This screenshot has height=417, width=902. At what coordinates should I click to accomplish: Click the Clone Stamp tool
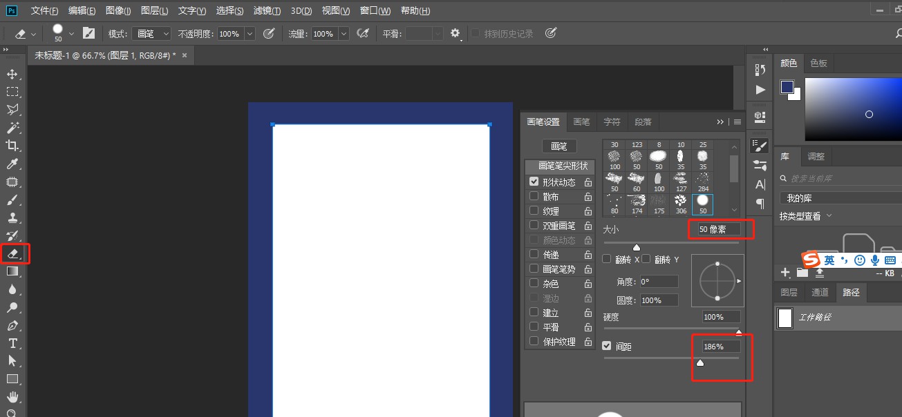(x=12, y=217)
